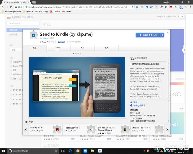Click the Chrome Reader View puzzle icon

tap(159, 129)
